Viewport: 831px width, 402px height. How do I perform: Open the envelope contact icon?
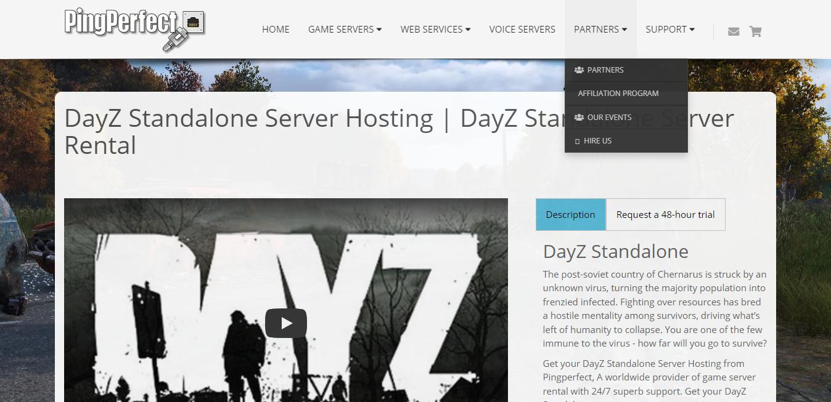734,31
